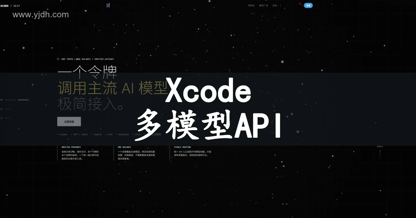Screen dimensions: 416x218
Task: Click the GPT / Codex model label
Action: click(80, 134)
